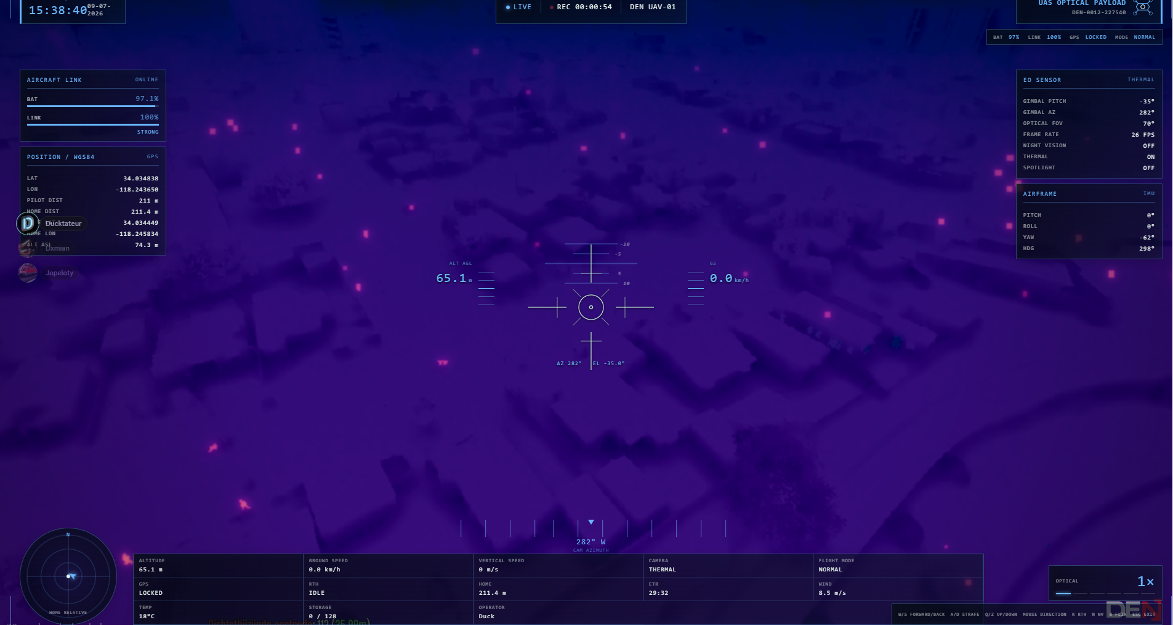Select the Jopeloty player avatar
Screen dimensions: 1173x625
[28, 273]
